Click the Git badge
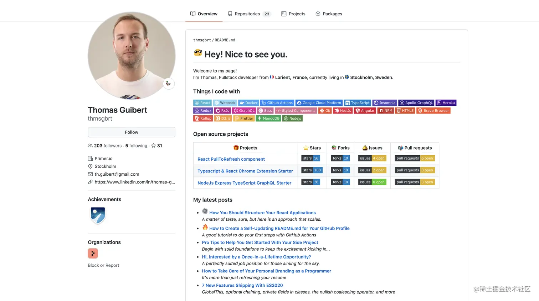This screenshot has width=539, height=301. coord(325,111)
